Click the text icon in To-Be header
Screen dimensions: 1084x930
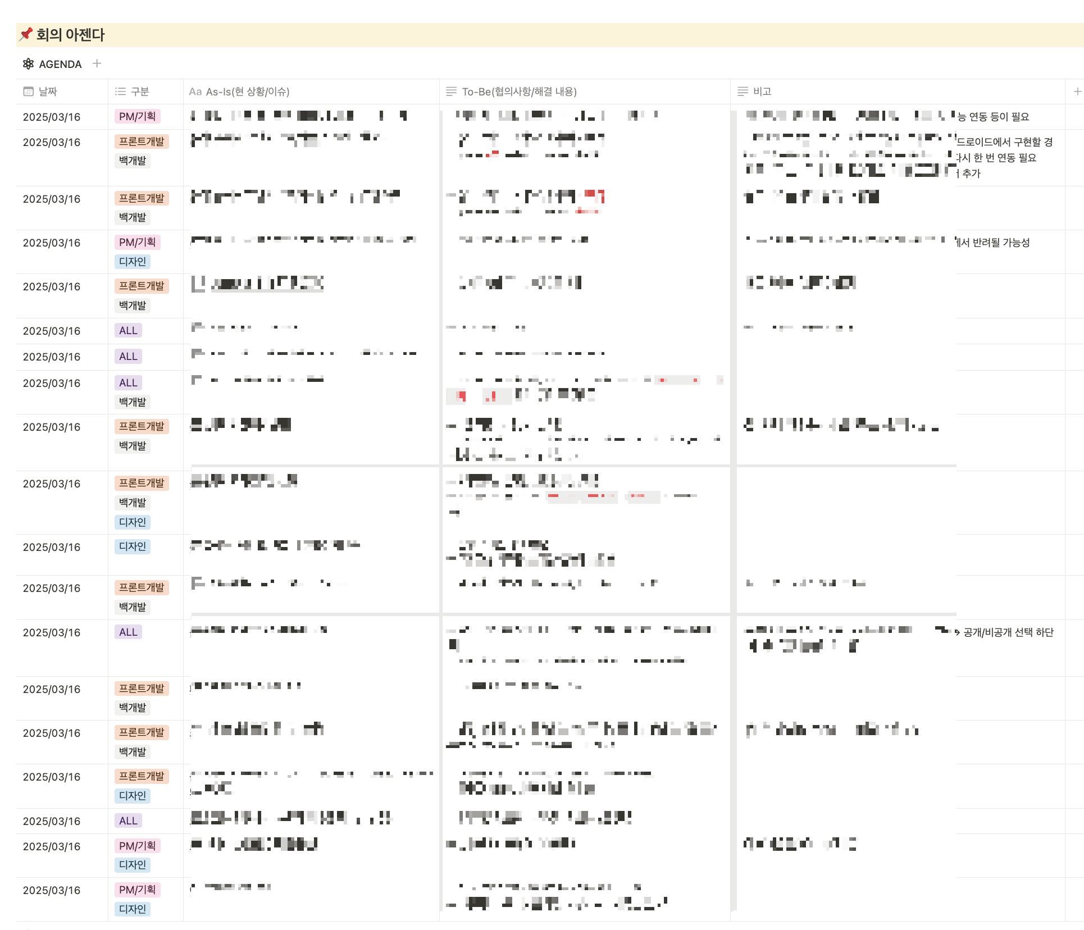(x=451, y=92)
